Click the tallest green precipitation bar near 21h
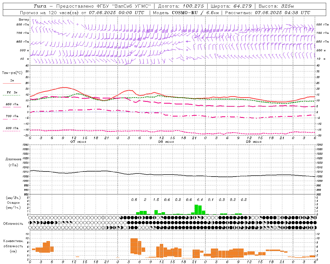Viewport: 330px width, 264px height. (196, 209)
